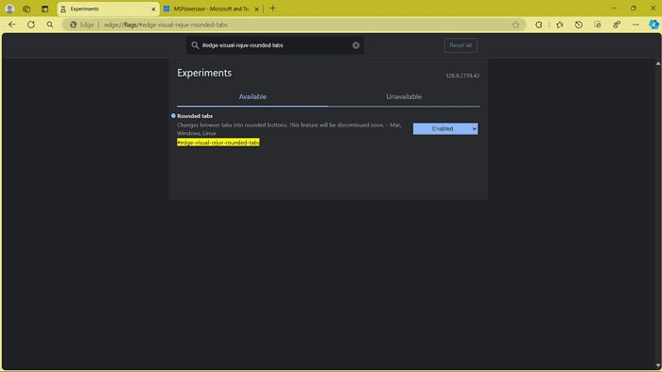The width and height of the screenshot is (662, 372).
Task: Select the Experiments browser tab
Action: 108,8
